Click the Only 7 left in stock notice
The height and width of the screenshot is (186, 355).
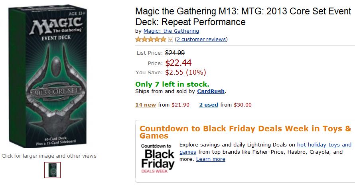(x=172, y=84)
